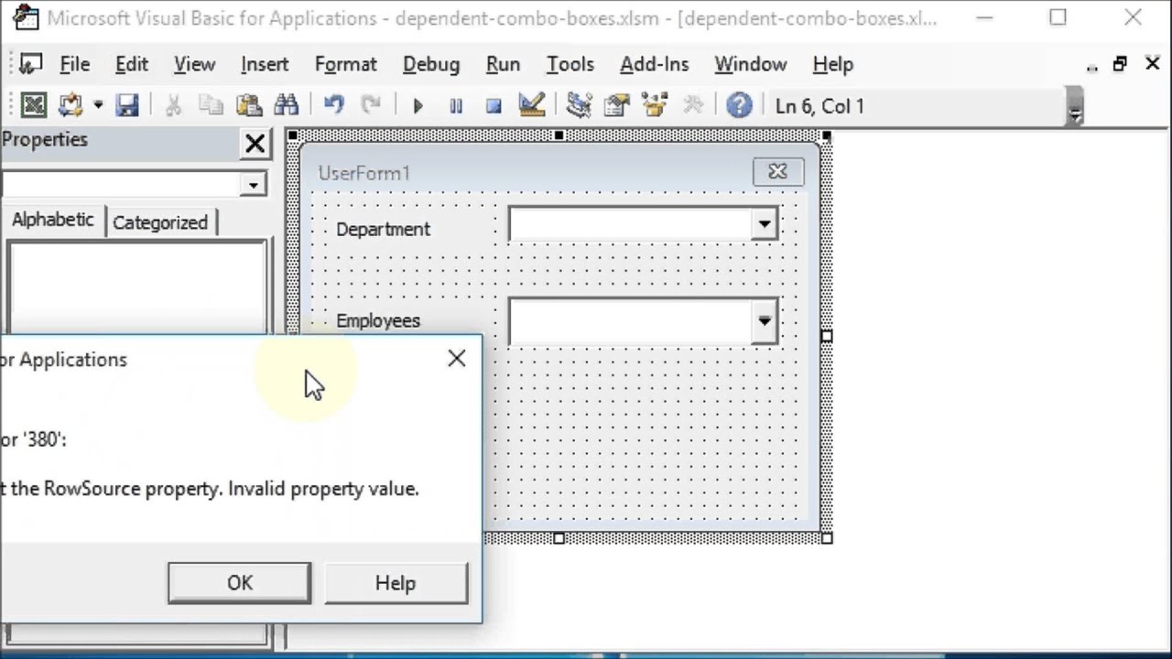1172x659 pixels.
Task: Reset execution with the stop icon
Action: pos(494,106)
